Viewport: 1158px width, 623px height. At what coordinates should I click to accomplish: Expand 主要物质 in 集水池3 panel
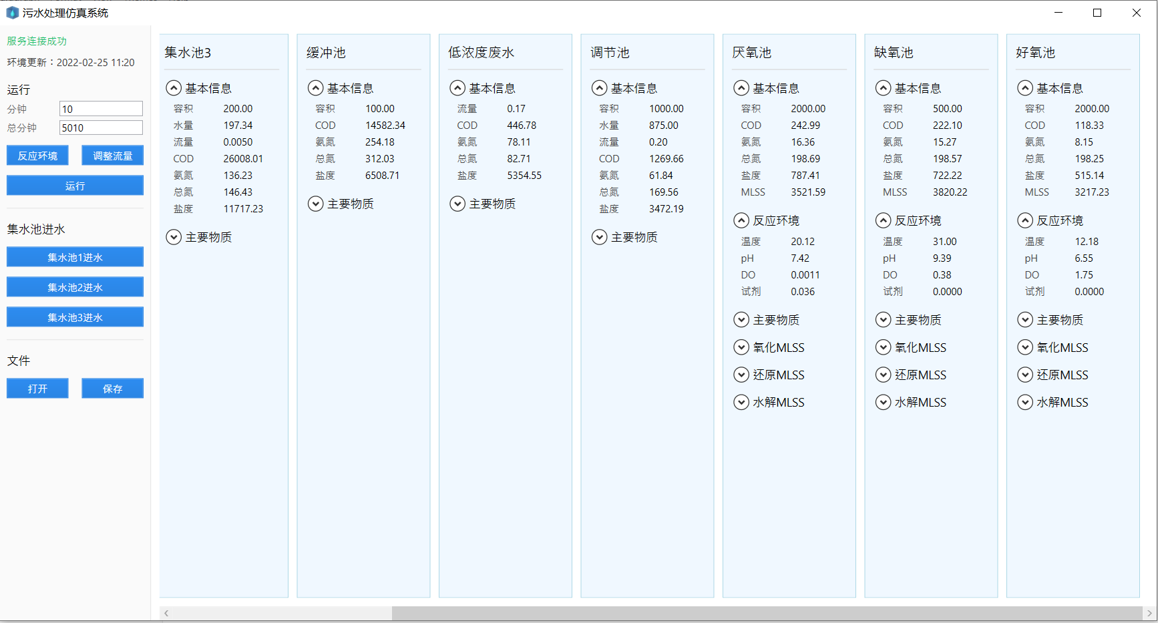point(174,237)
